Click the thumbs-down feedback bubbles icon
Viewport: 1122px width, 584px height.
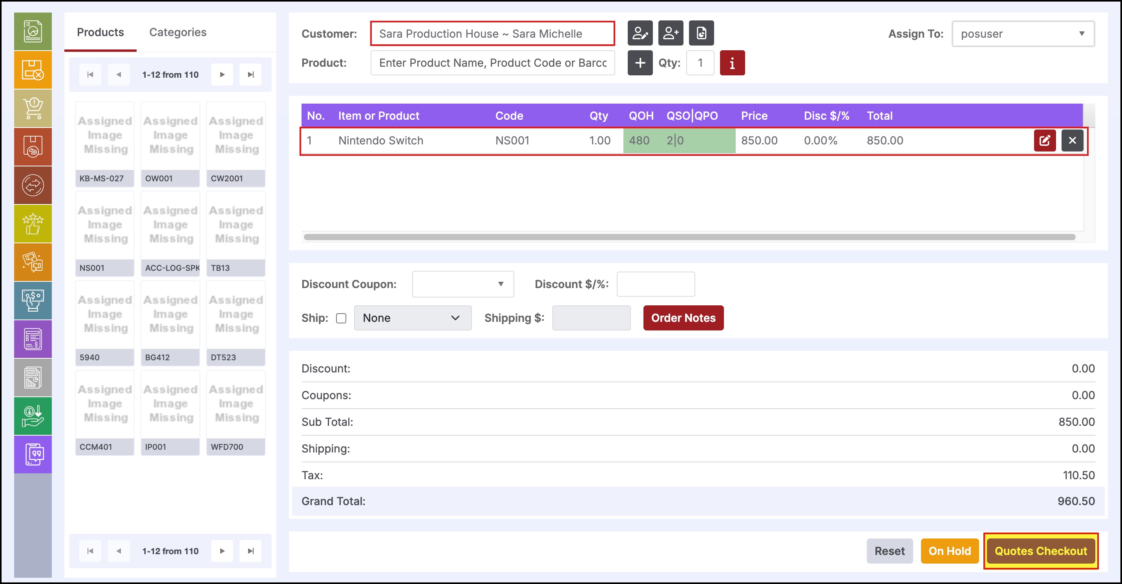pos(33,262)
